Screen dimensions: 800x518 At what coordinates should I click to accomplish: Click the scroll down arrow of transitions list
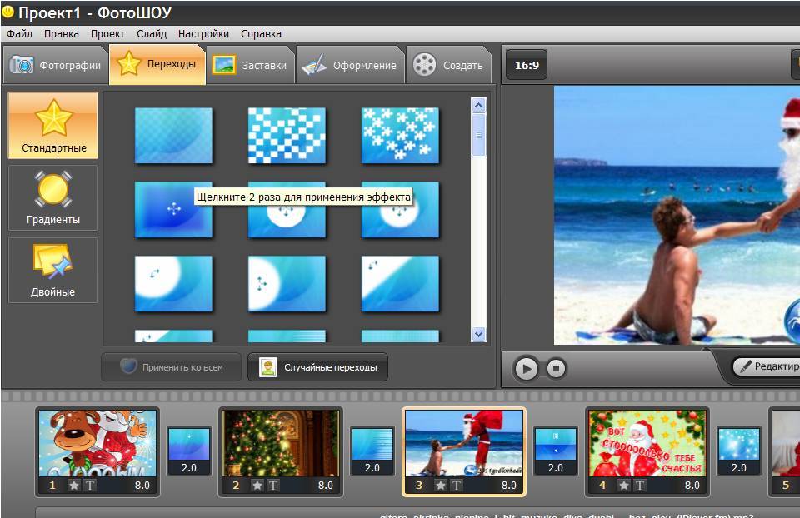[478, 335]
